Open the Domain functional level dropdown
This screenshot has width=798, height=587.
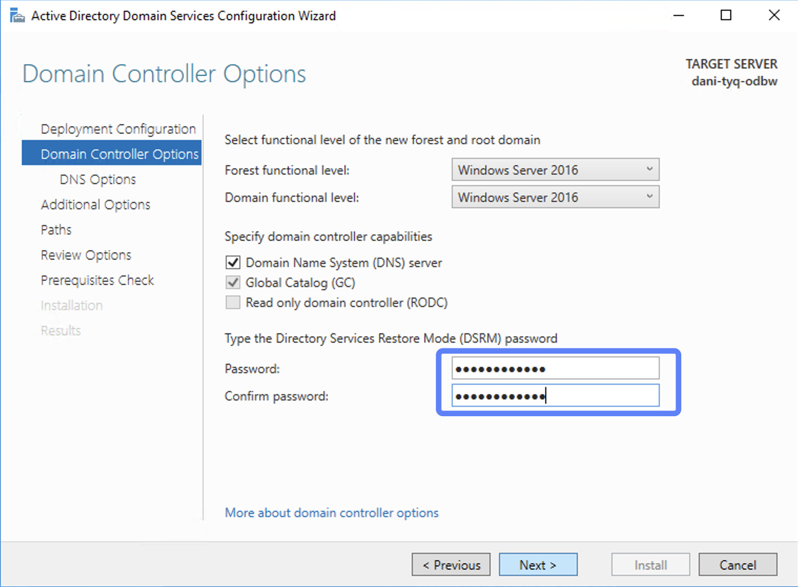pyautogui.click(x=650, y=197)
